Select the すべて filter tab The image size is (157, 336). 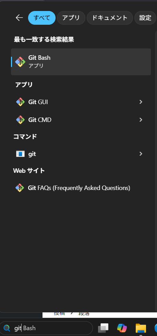pos(42,18)
